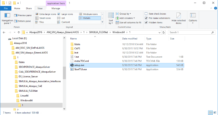Choose the Details layout
The width and height of the screenshot is (218, 115).
click(x=90, y=18)
